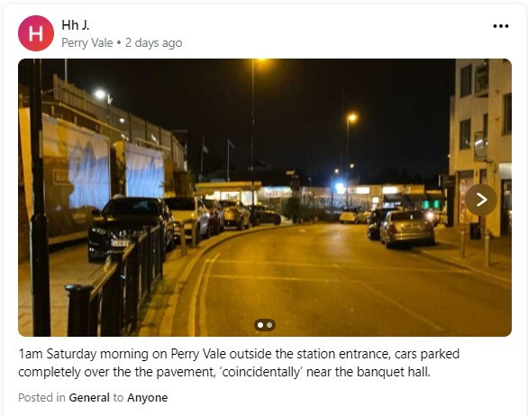This screenshot has height=416, width=528.
Task: Click the 'Posted in' label text
Action: tap(41, 397)
